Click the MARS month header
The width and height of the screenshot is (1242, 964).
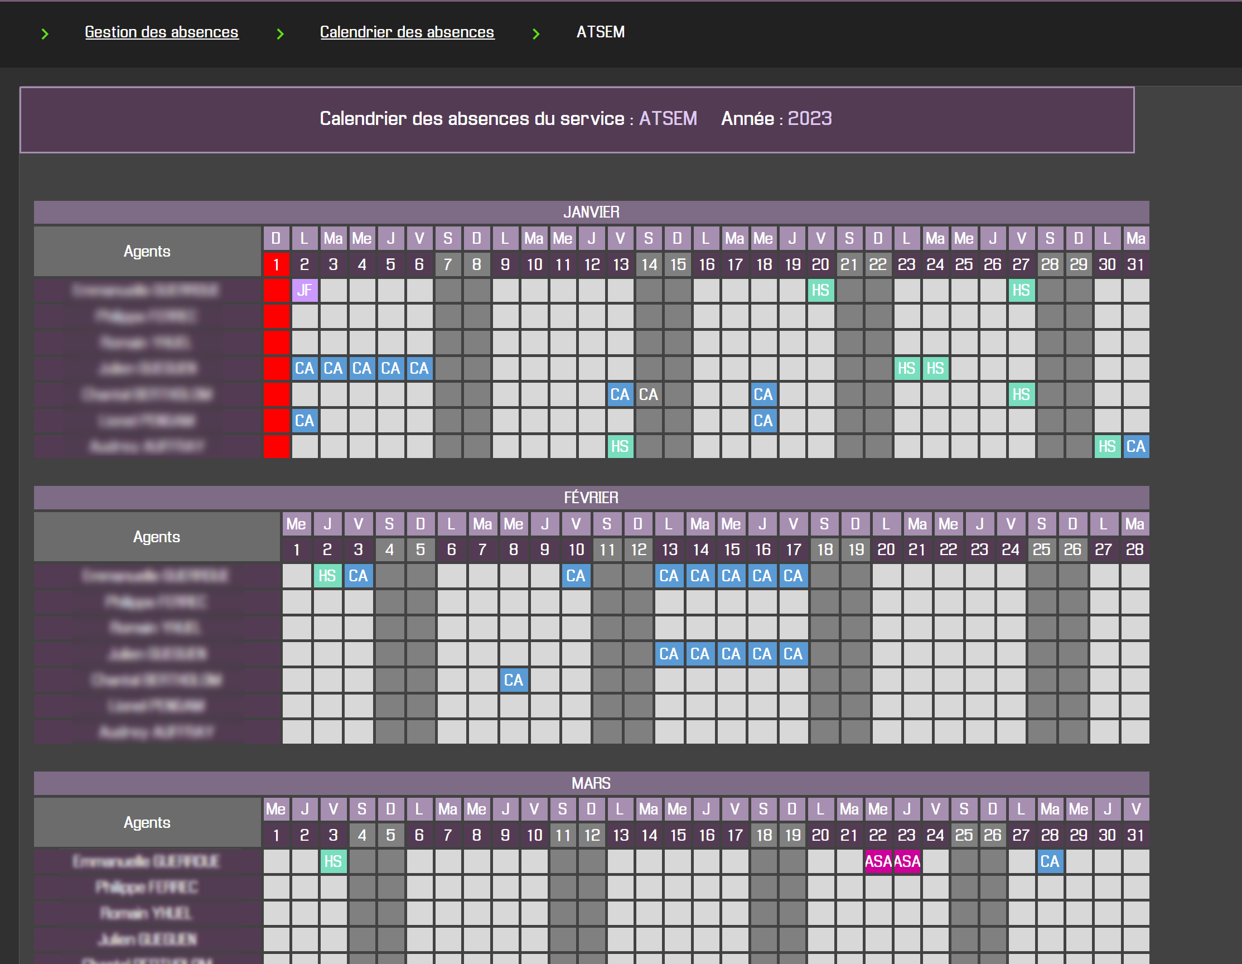coord(591,783)
